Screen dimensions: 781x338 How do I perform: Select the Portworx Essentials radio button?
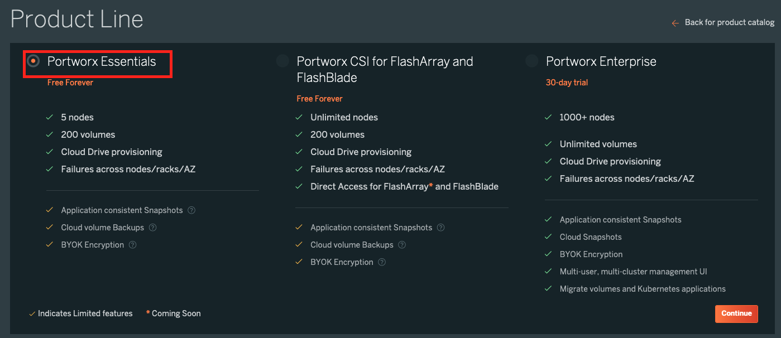[33, 60]
